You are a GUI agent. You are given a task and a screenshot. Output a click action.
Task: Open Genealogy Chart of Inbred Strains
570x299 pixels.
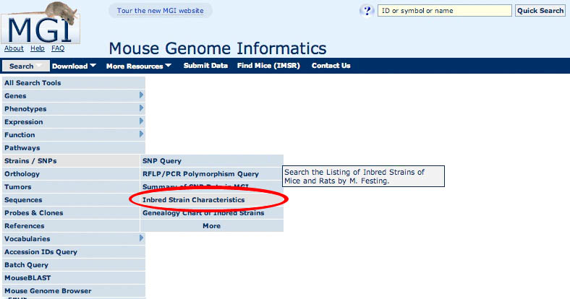pos(212,213)
